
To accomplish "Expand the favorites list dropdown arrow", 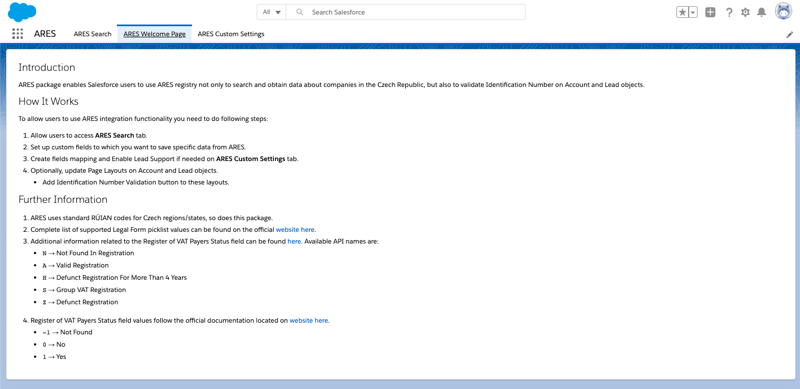I will pyautogui.click(x=693, y=12).
